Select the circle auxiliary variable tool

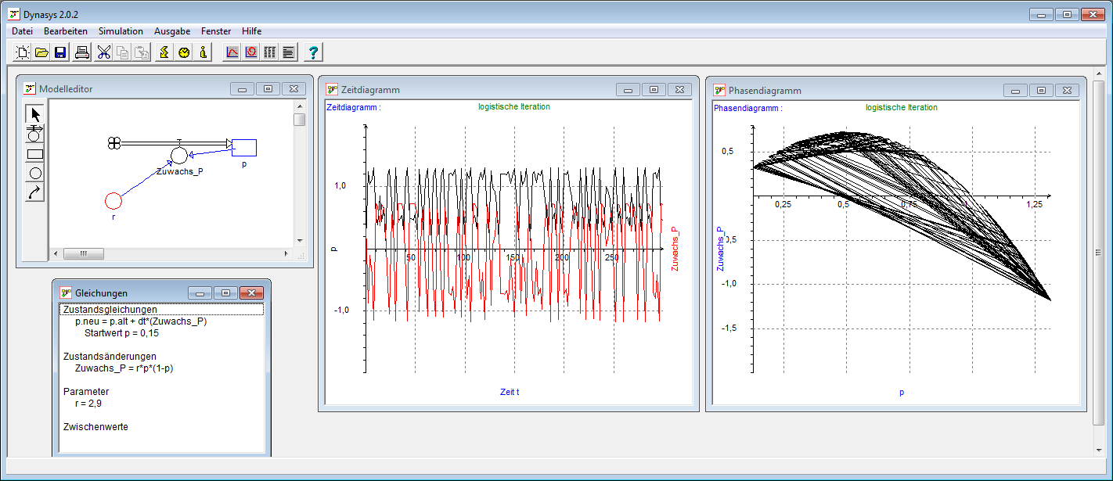[x=35, y=173]
